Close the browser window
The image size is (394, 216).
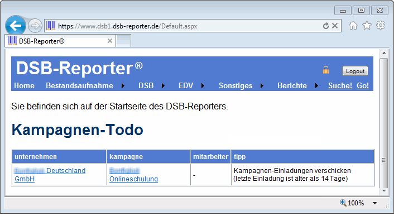[379, 11]
